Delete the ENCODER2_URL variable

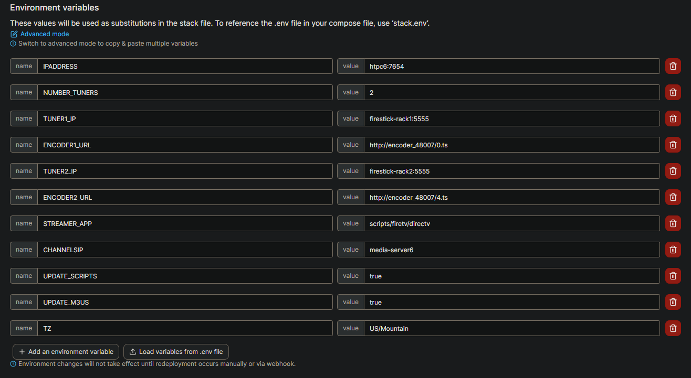click(673, 197)
